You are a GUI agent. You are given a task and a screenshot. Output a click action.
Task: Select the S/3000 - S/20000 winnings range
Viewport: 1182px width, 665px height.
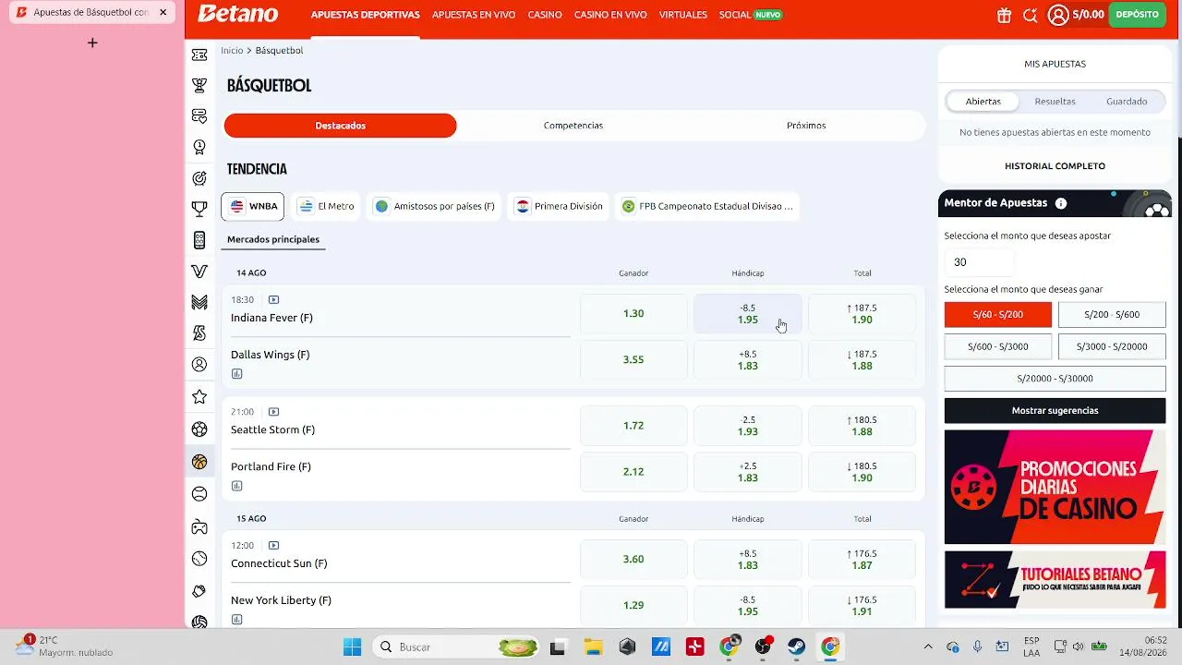[1112, 346]
